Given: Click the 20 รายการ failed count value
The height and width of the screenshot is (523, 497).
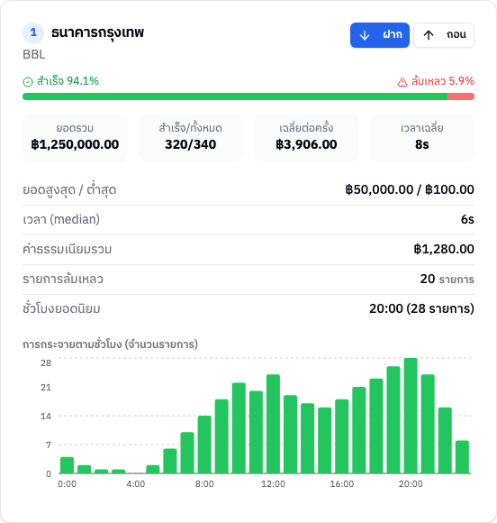Looking at the screenshot, I should tap(447, 279).
